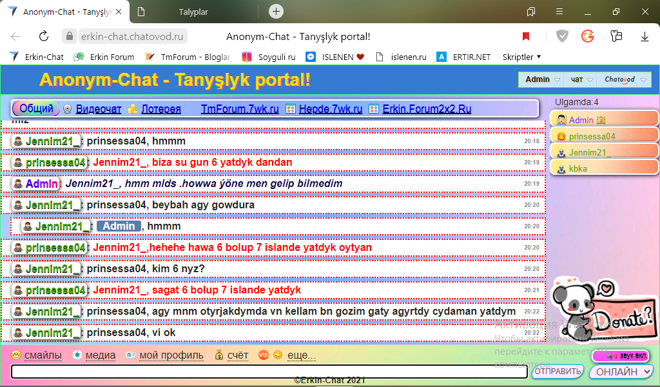Click the downloads arrow icon
Screen dimensions: 660x387
pyautogui.click(x=645, y=37)
